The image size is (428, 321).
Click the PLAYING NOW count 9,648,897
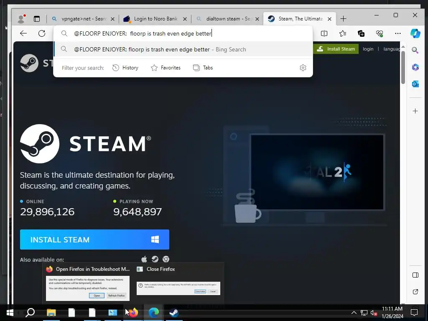(x=137, y=212)
